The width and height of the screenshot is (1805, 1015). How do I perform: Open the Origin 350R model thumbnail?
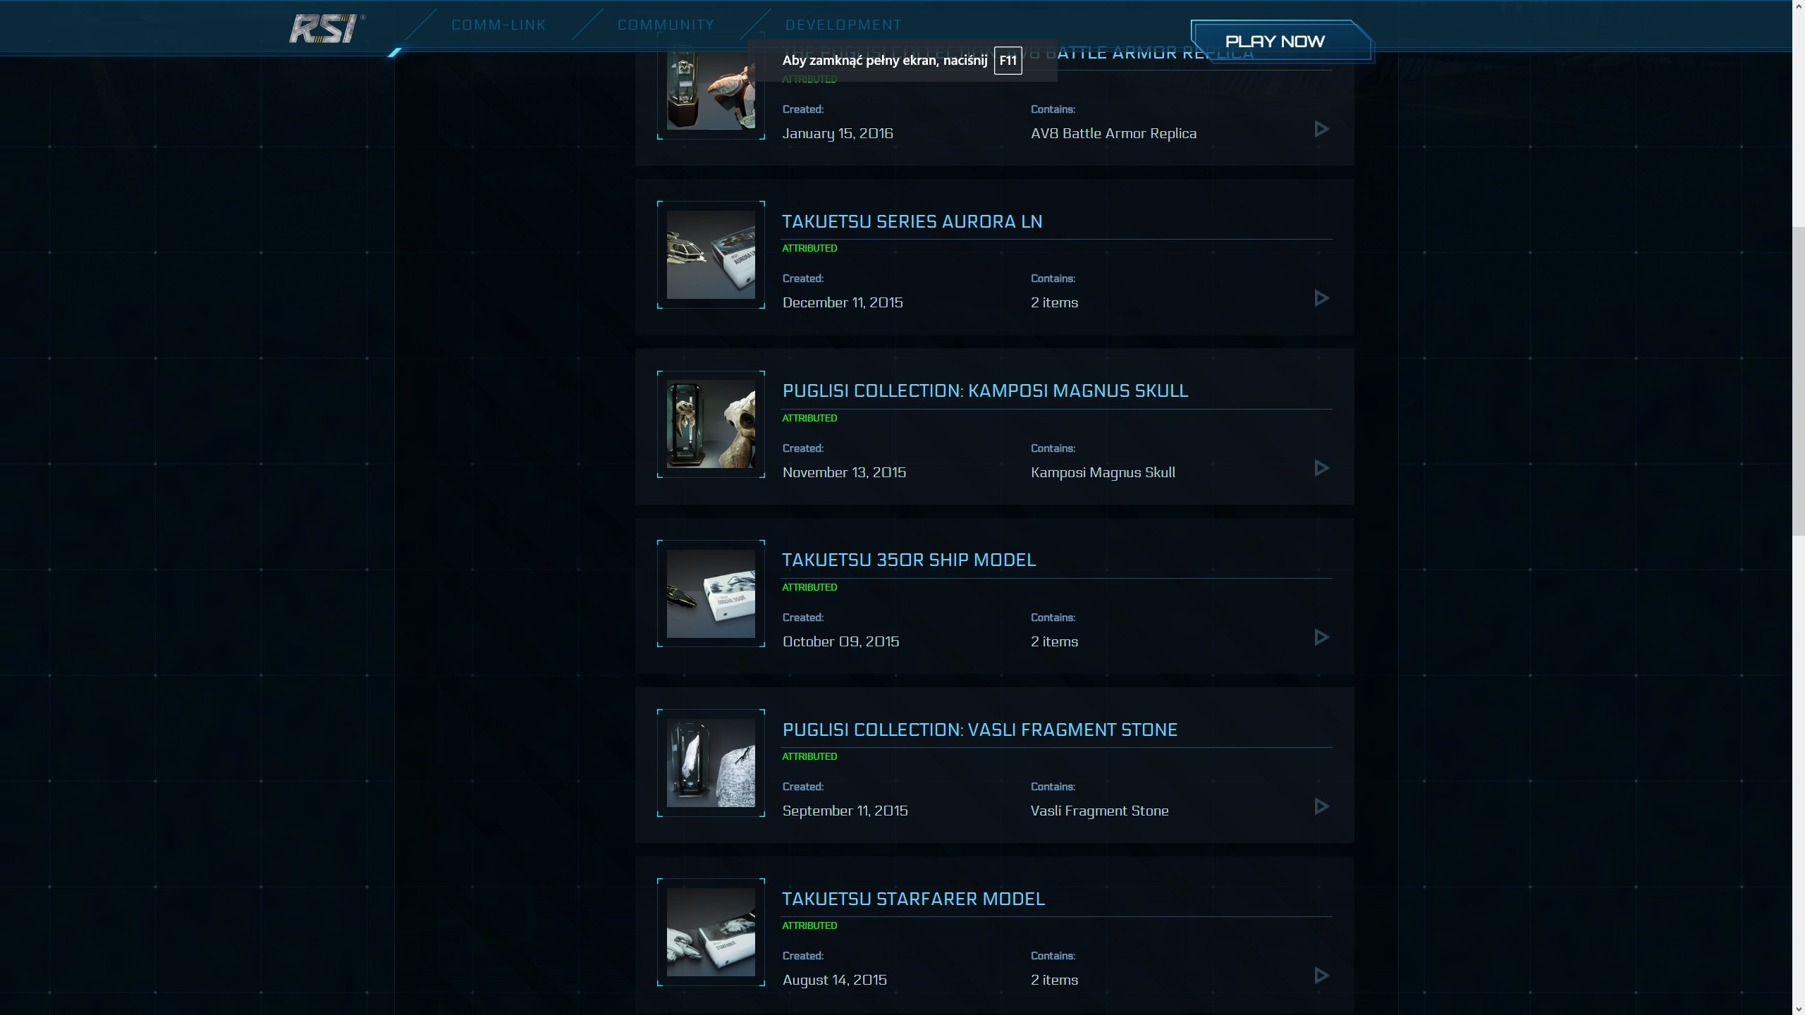(x=711, y=593)
